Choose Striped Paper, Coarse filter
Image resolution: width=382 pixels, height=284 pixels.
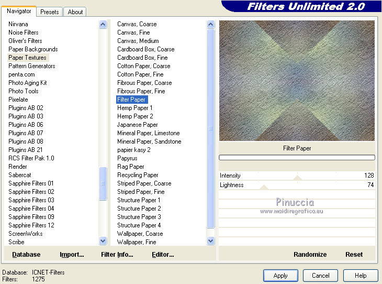point(144,183)
